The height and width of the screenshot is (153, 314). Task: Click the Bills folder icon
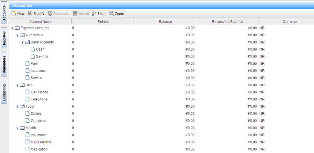22,85
